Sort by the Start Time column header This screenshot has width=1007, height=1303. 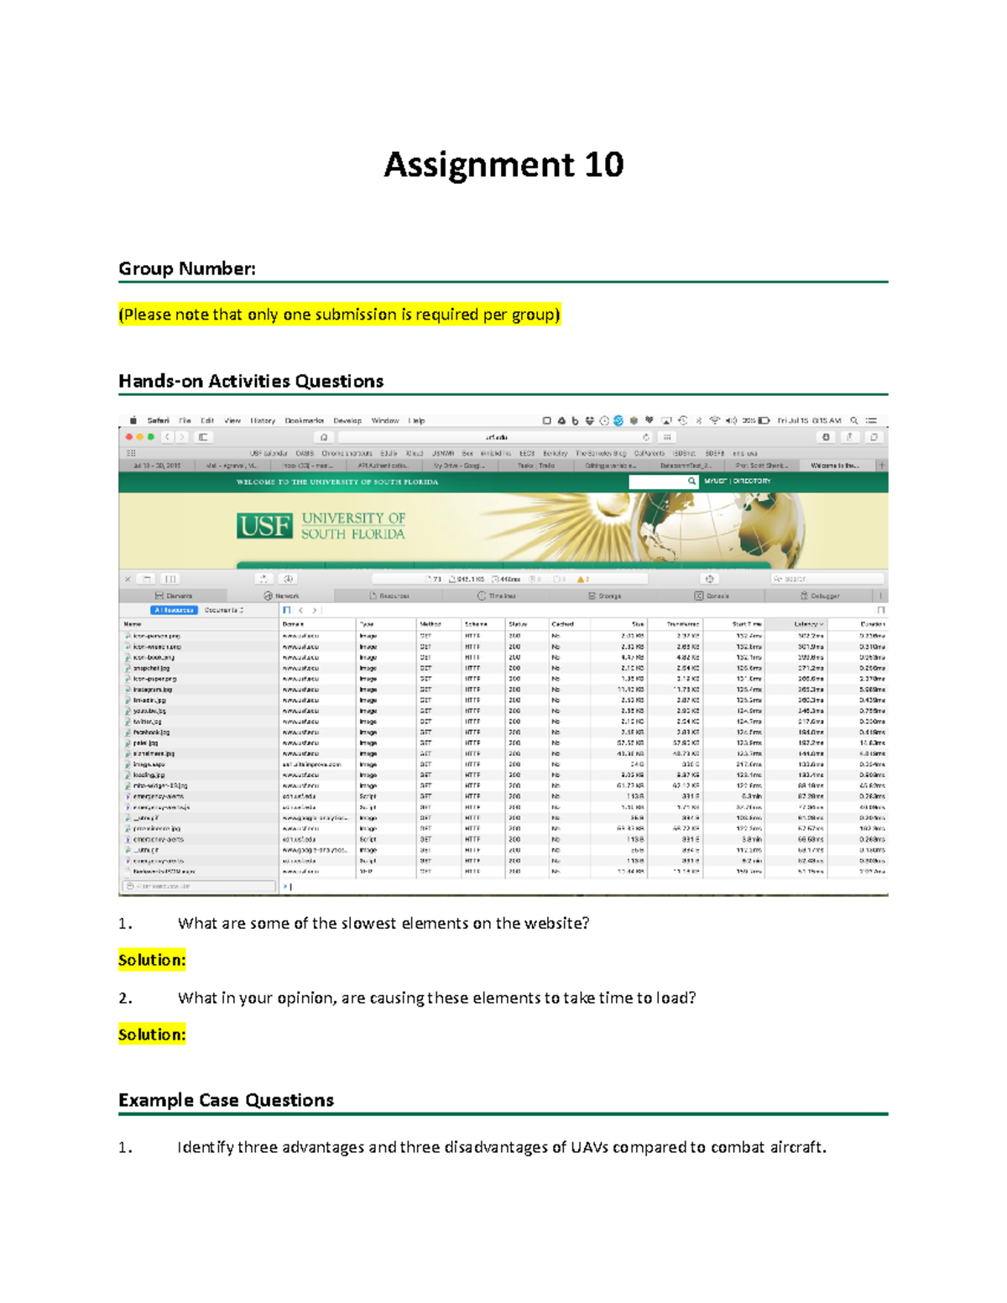[x=733, y=624]
